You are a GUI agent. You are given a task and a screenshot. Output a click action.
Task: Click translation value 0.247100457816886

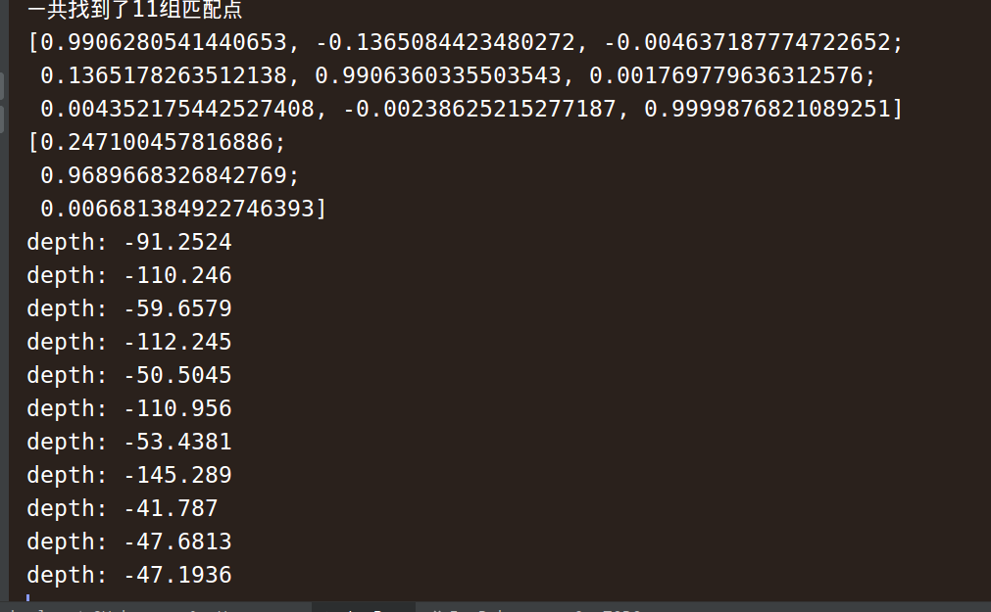157,141
